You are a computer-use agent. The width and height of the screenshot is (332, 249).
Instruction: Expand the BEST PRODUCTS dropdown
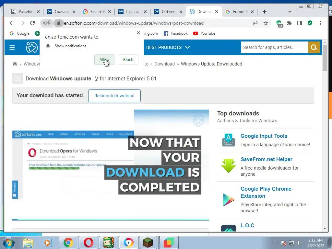pyautogui.click(x=168, y=47)
